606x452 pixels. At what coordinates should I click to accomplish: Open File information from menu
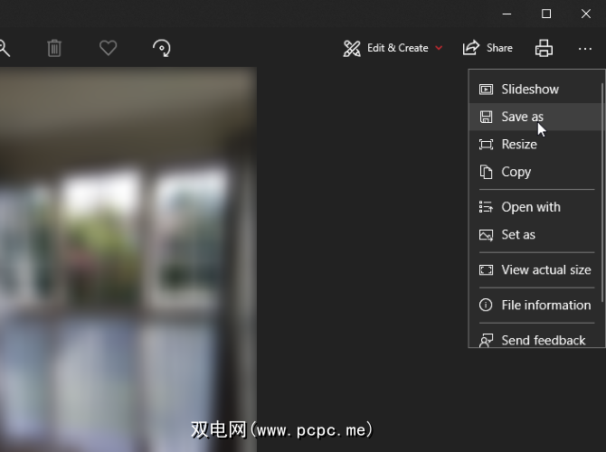(535, 306)
